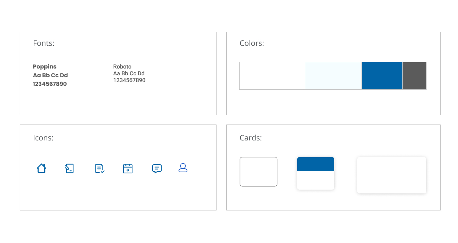Click the user profile icon

(x=183, y=168)
